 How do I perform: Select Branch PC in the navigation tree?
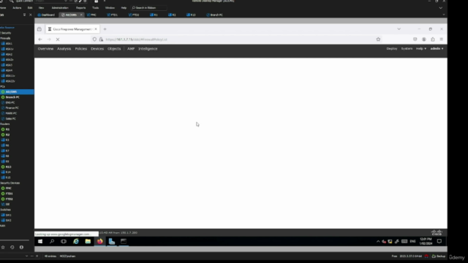pyautogui.click(x=12, y=97)
